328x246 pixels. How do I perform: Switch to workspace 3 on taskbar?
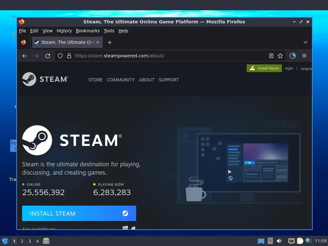30,241
